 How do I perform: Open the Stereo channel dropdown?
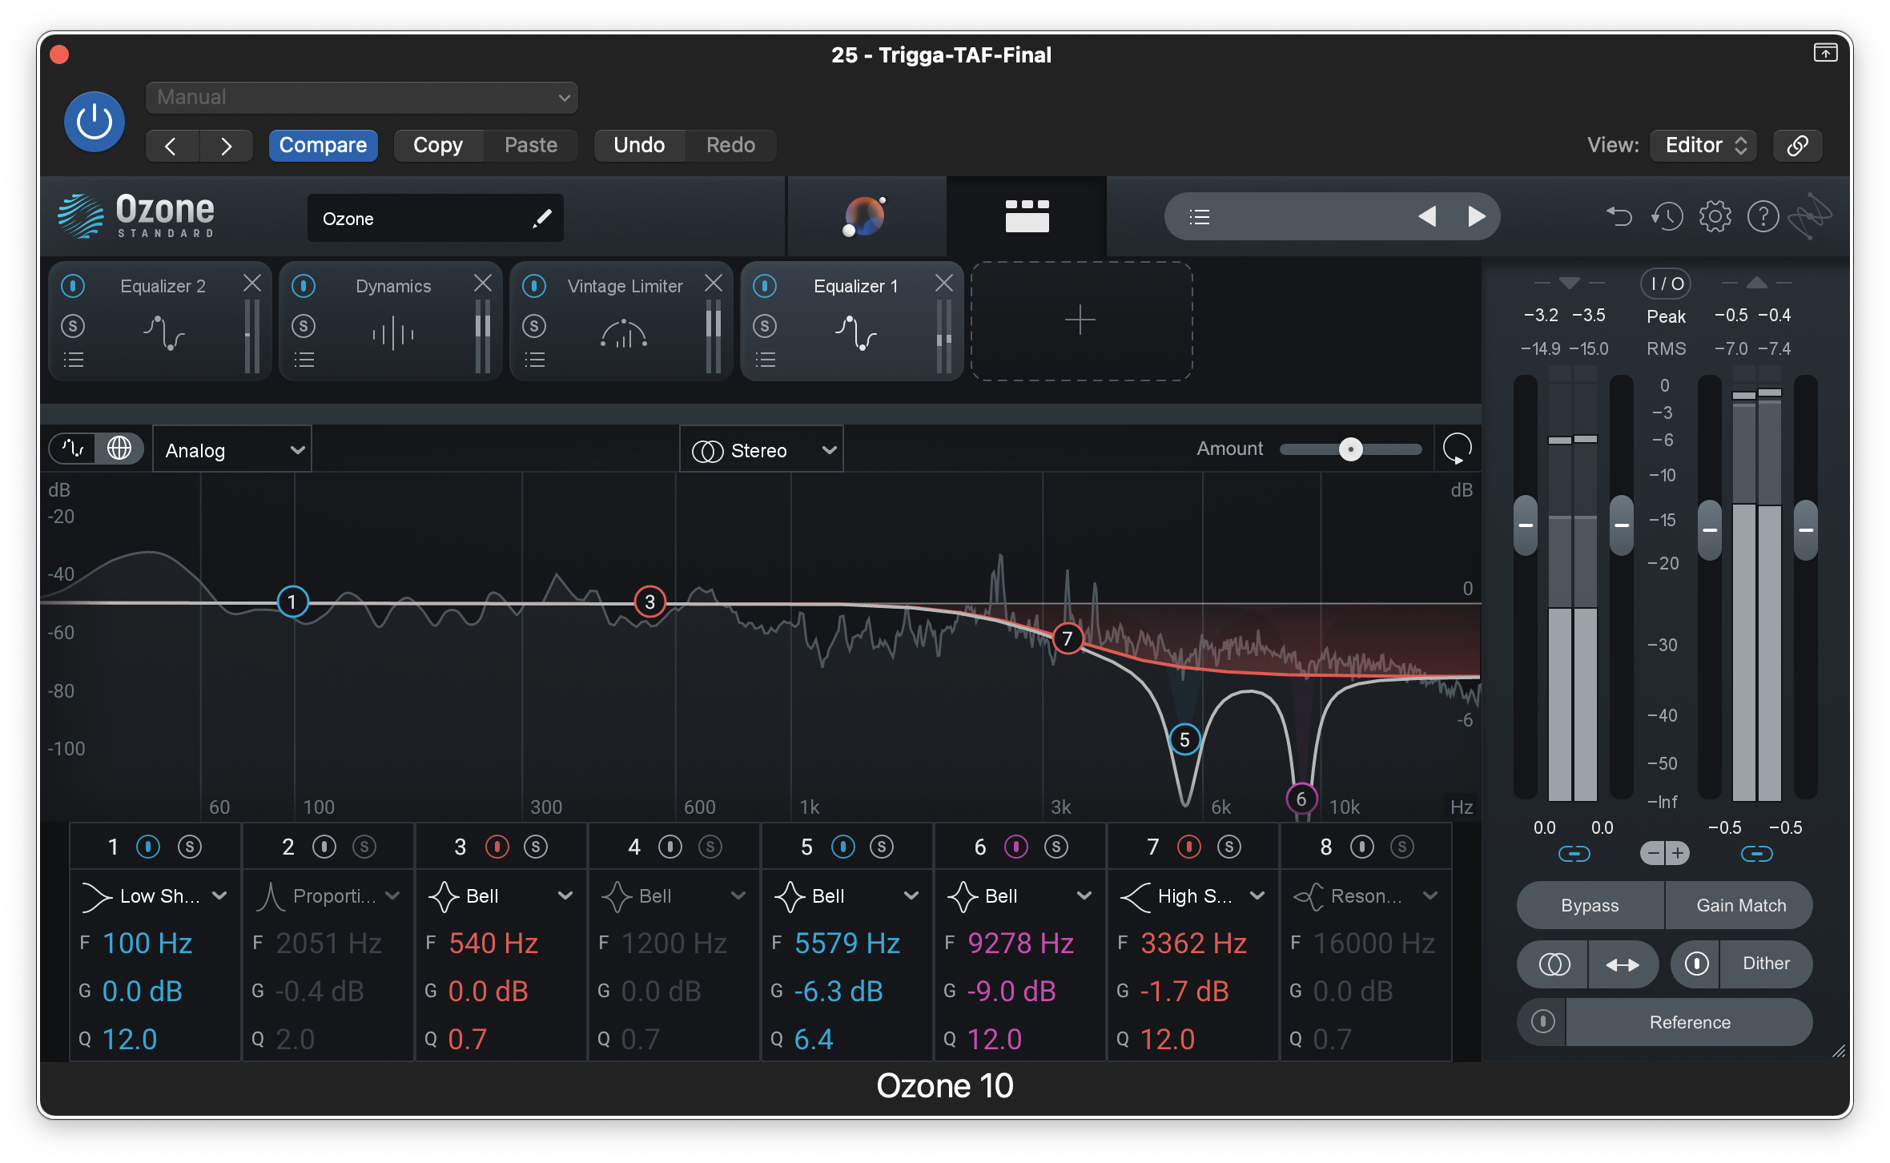[762, 450]
